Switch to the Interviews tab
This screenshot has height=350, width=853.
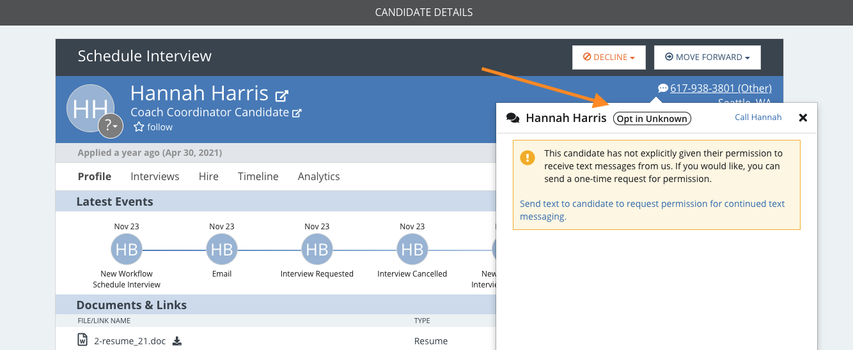click(155, 176)
